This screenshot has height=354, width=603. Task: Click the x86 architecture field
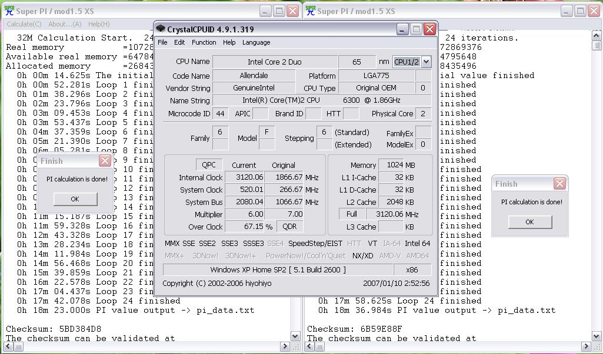(x=412, y=269)
